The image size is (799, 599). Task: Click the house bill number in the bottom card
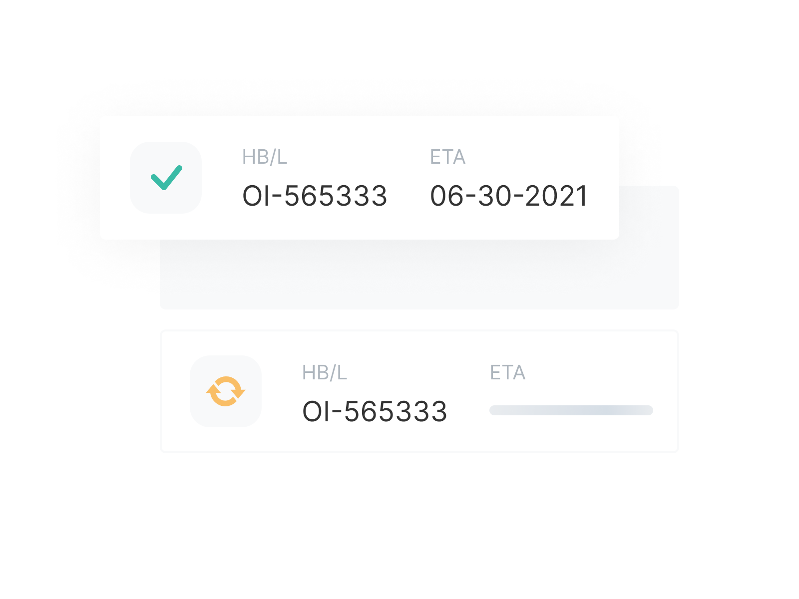tap(375, 411)
